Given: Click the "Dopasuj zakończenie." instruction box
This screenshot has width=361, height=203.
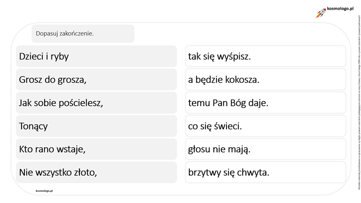Looking at the screenshot, I should click(83, 33).
